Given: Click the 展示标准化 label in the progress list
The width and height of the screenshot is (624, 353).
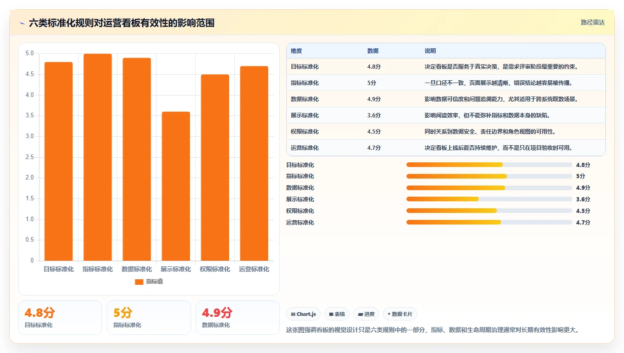Looking at the screenshot, I should (x=300, y=199).
